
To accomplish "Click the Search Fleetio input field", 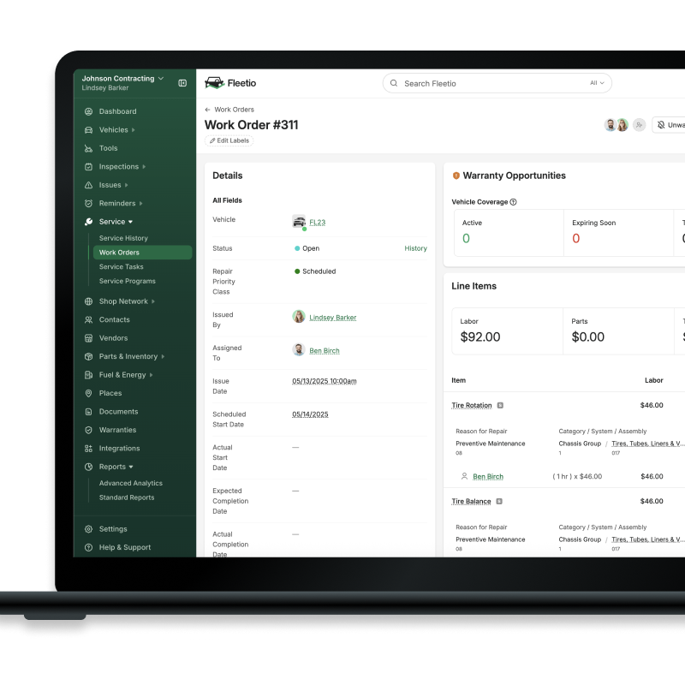I will (497, 83).
